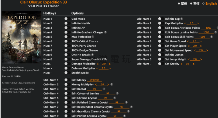This screenshot has width=218, height=118.
Task: Increase Set Game Speed with right arrow
Action: 200,41
